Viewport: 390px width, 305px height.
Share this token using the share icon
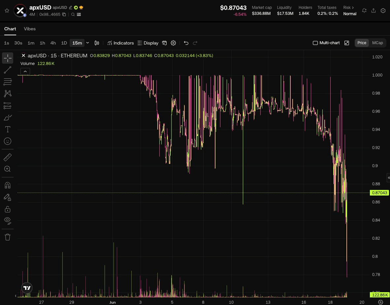pyautogui.click(x=374, y=11)
